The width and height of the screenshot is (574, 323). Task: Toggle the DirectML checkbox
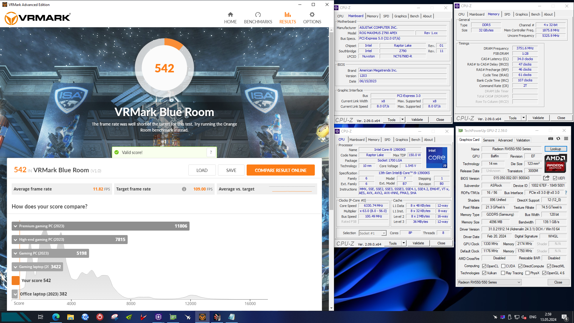click(549, 266)
